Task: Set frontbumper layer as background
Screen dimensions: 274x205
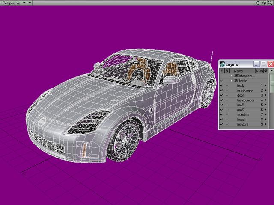Action: [x=227, y=100]
